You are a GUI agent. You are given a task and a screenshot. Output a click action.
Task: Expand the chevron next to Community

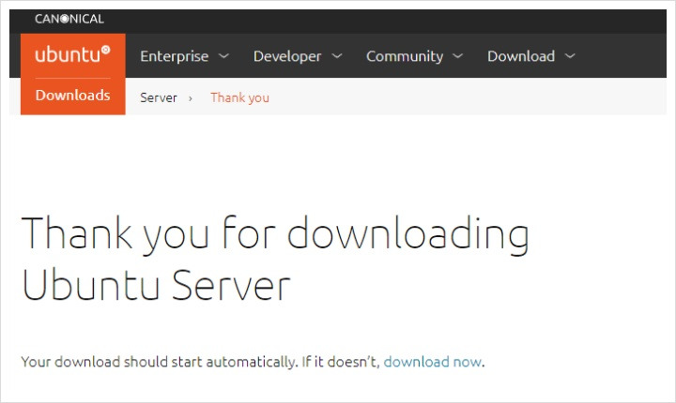(x=458, y=56)
